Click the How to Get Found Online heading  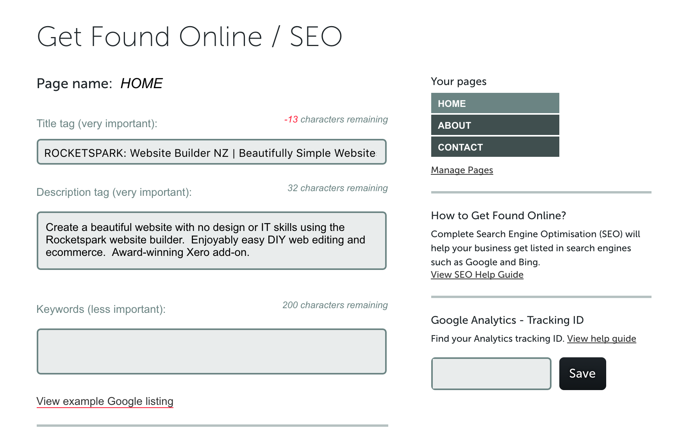pyautogui.click(x=498, y=216)
